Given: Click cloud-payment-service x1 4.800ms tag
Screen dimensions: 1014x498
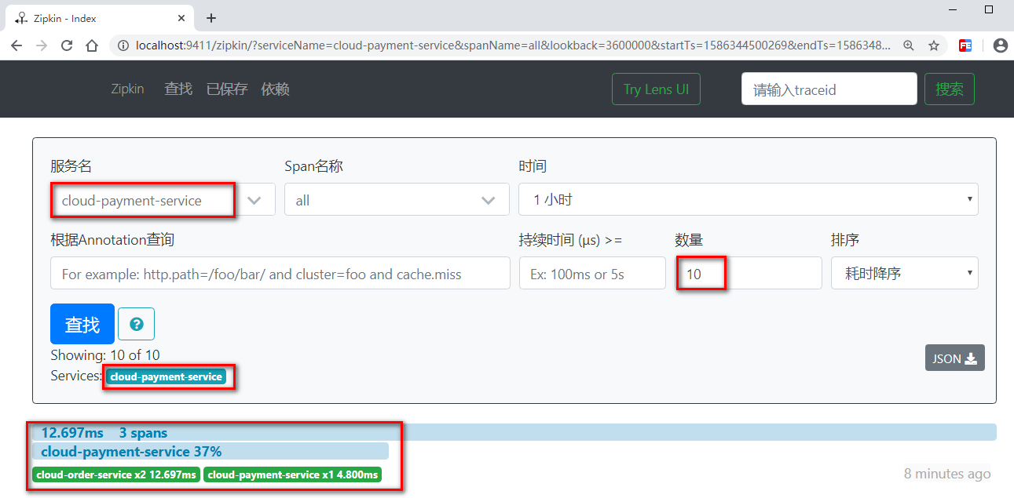Looking at the screenshot, I should pyautogui.click(x=293, y=474).
